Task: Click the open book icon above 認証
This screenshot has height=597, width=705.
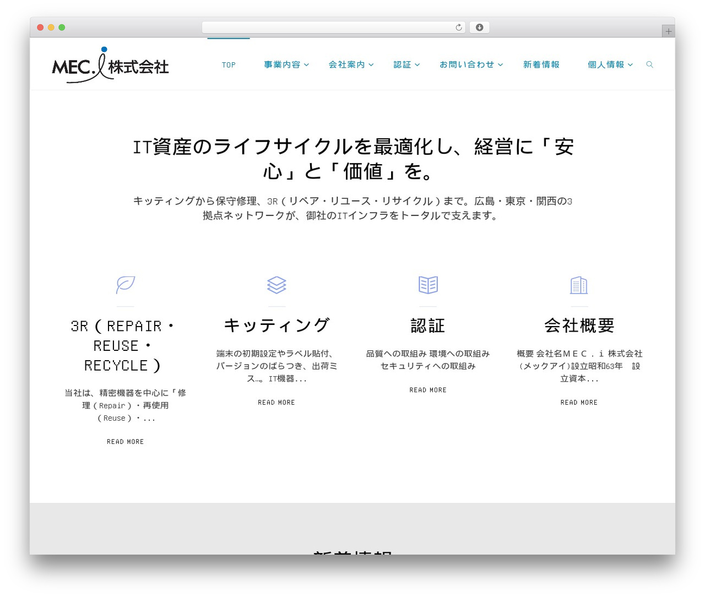Action: (x=428, y=285)
